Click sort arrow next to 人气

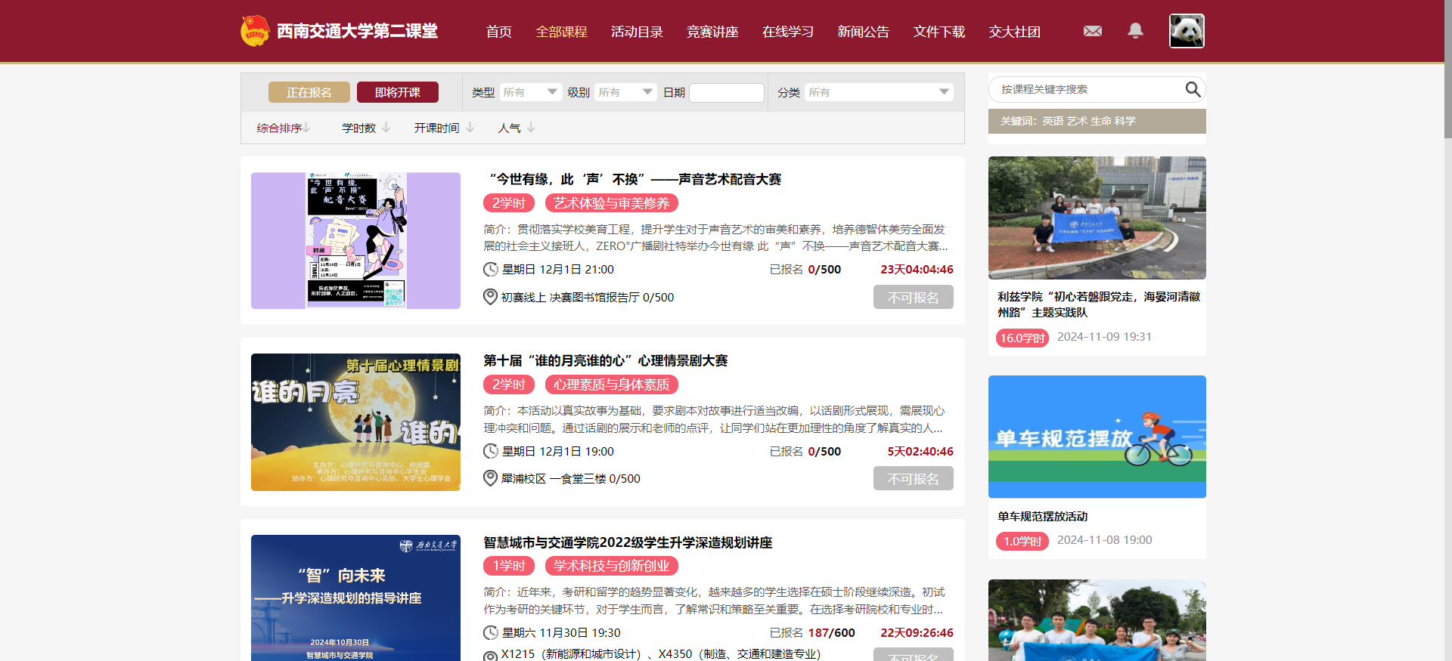(x=531, y=128)
